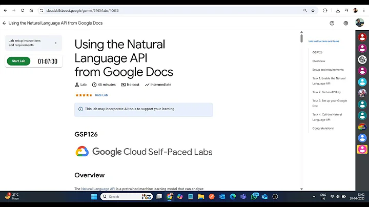Jump to Overview in the outline
The image size is (369, 207).
click(x=319, y=61)
